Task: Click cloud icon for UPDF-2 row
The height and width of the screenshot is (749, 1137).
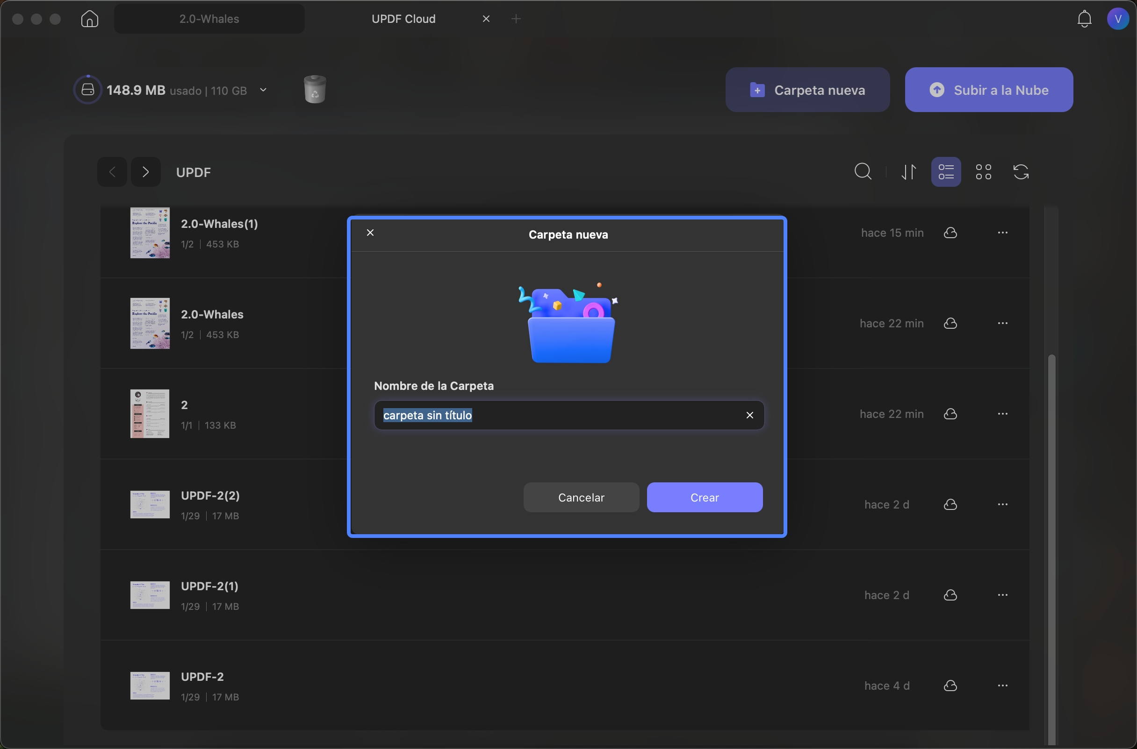Action: tap(950, 685)
